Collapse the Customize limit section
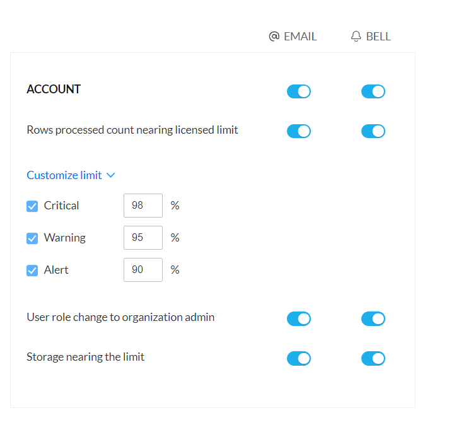 64,175
